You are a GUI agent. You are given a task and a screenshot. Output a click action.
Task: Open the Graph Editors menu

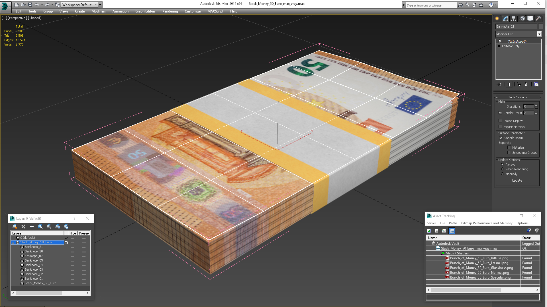pos(145,11)
